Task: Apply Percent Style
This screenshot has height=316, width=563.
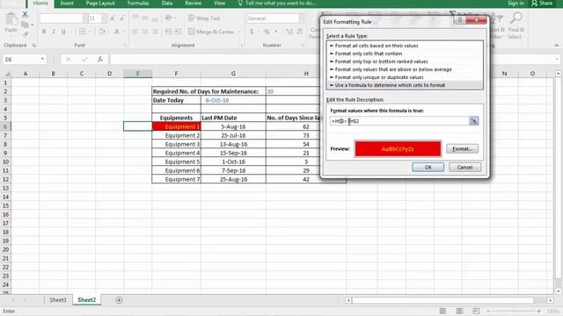Action: [267, 32]
